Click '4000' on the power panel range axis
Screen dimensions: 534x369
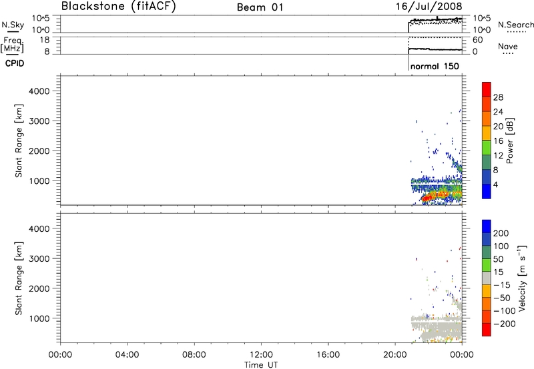click(39, 91)
